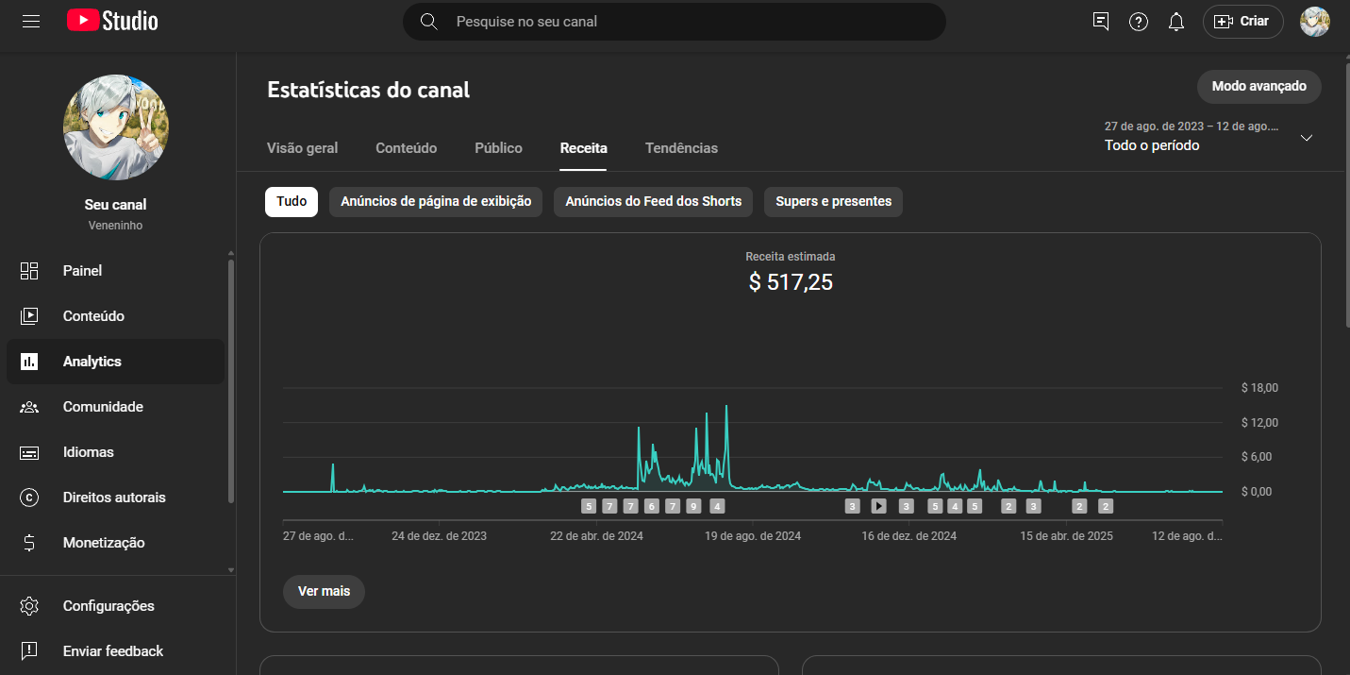1350x675 pixels.
Task: Open Configurações via its gear icon
Action: tap(29, 606)
